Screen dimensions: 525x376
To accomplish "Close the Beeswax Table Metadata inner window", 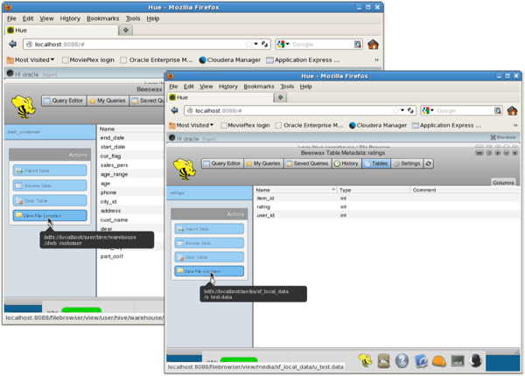I will point(515,153).
